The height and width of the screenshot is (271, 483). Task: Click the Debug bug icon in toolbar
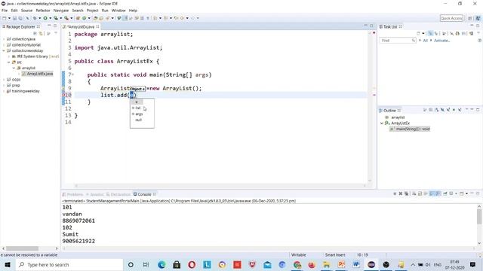coord(35,18)
